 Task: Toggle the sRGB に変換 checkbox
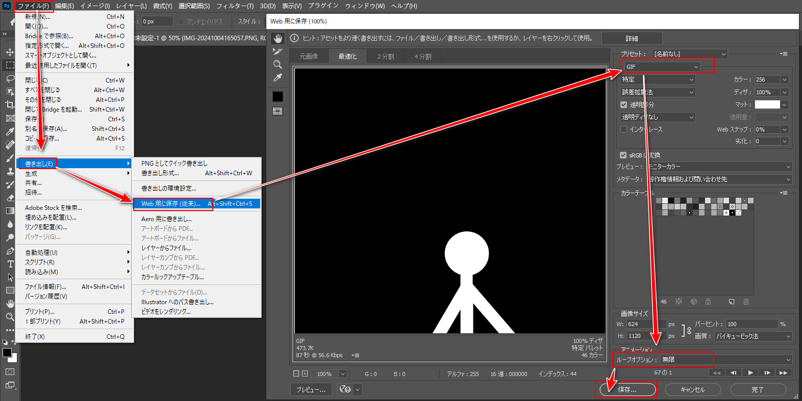pyautogui.click(x=623, y=155)
